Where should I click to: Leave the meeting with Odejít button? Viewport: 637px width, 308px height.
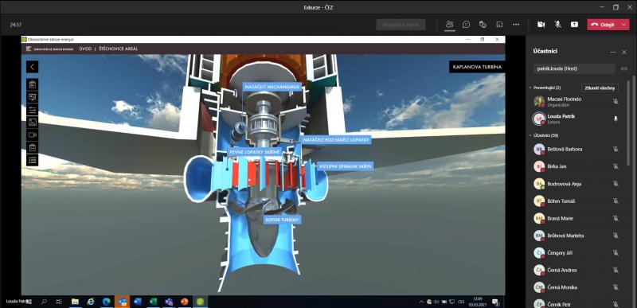604,25
